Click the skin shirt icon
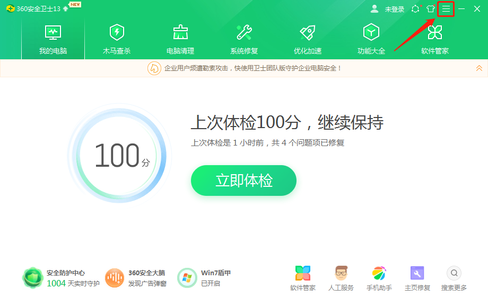The image size is (488, 307). pos(430,8)
